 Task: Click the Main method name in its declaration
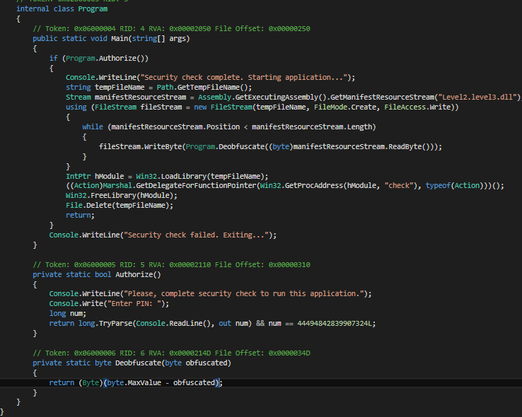point(120,39)
